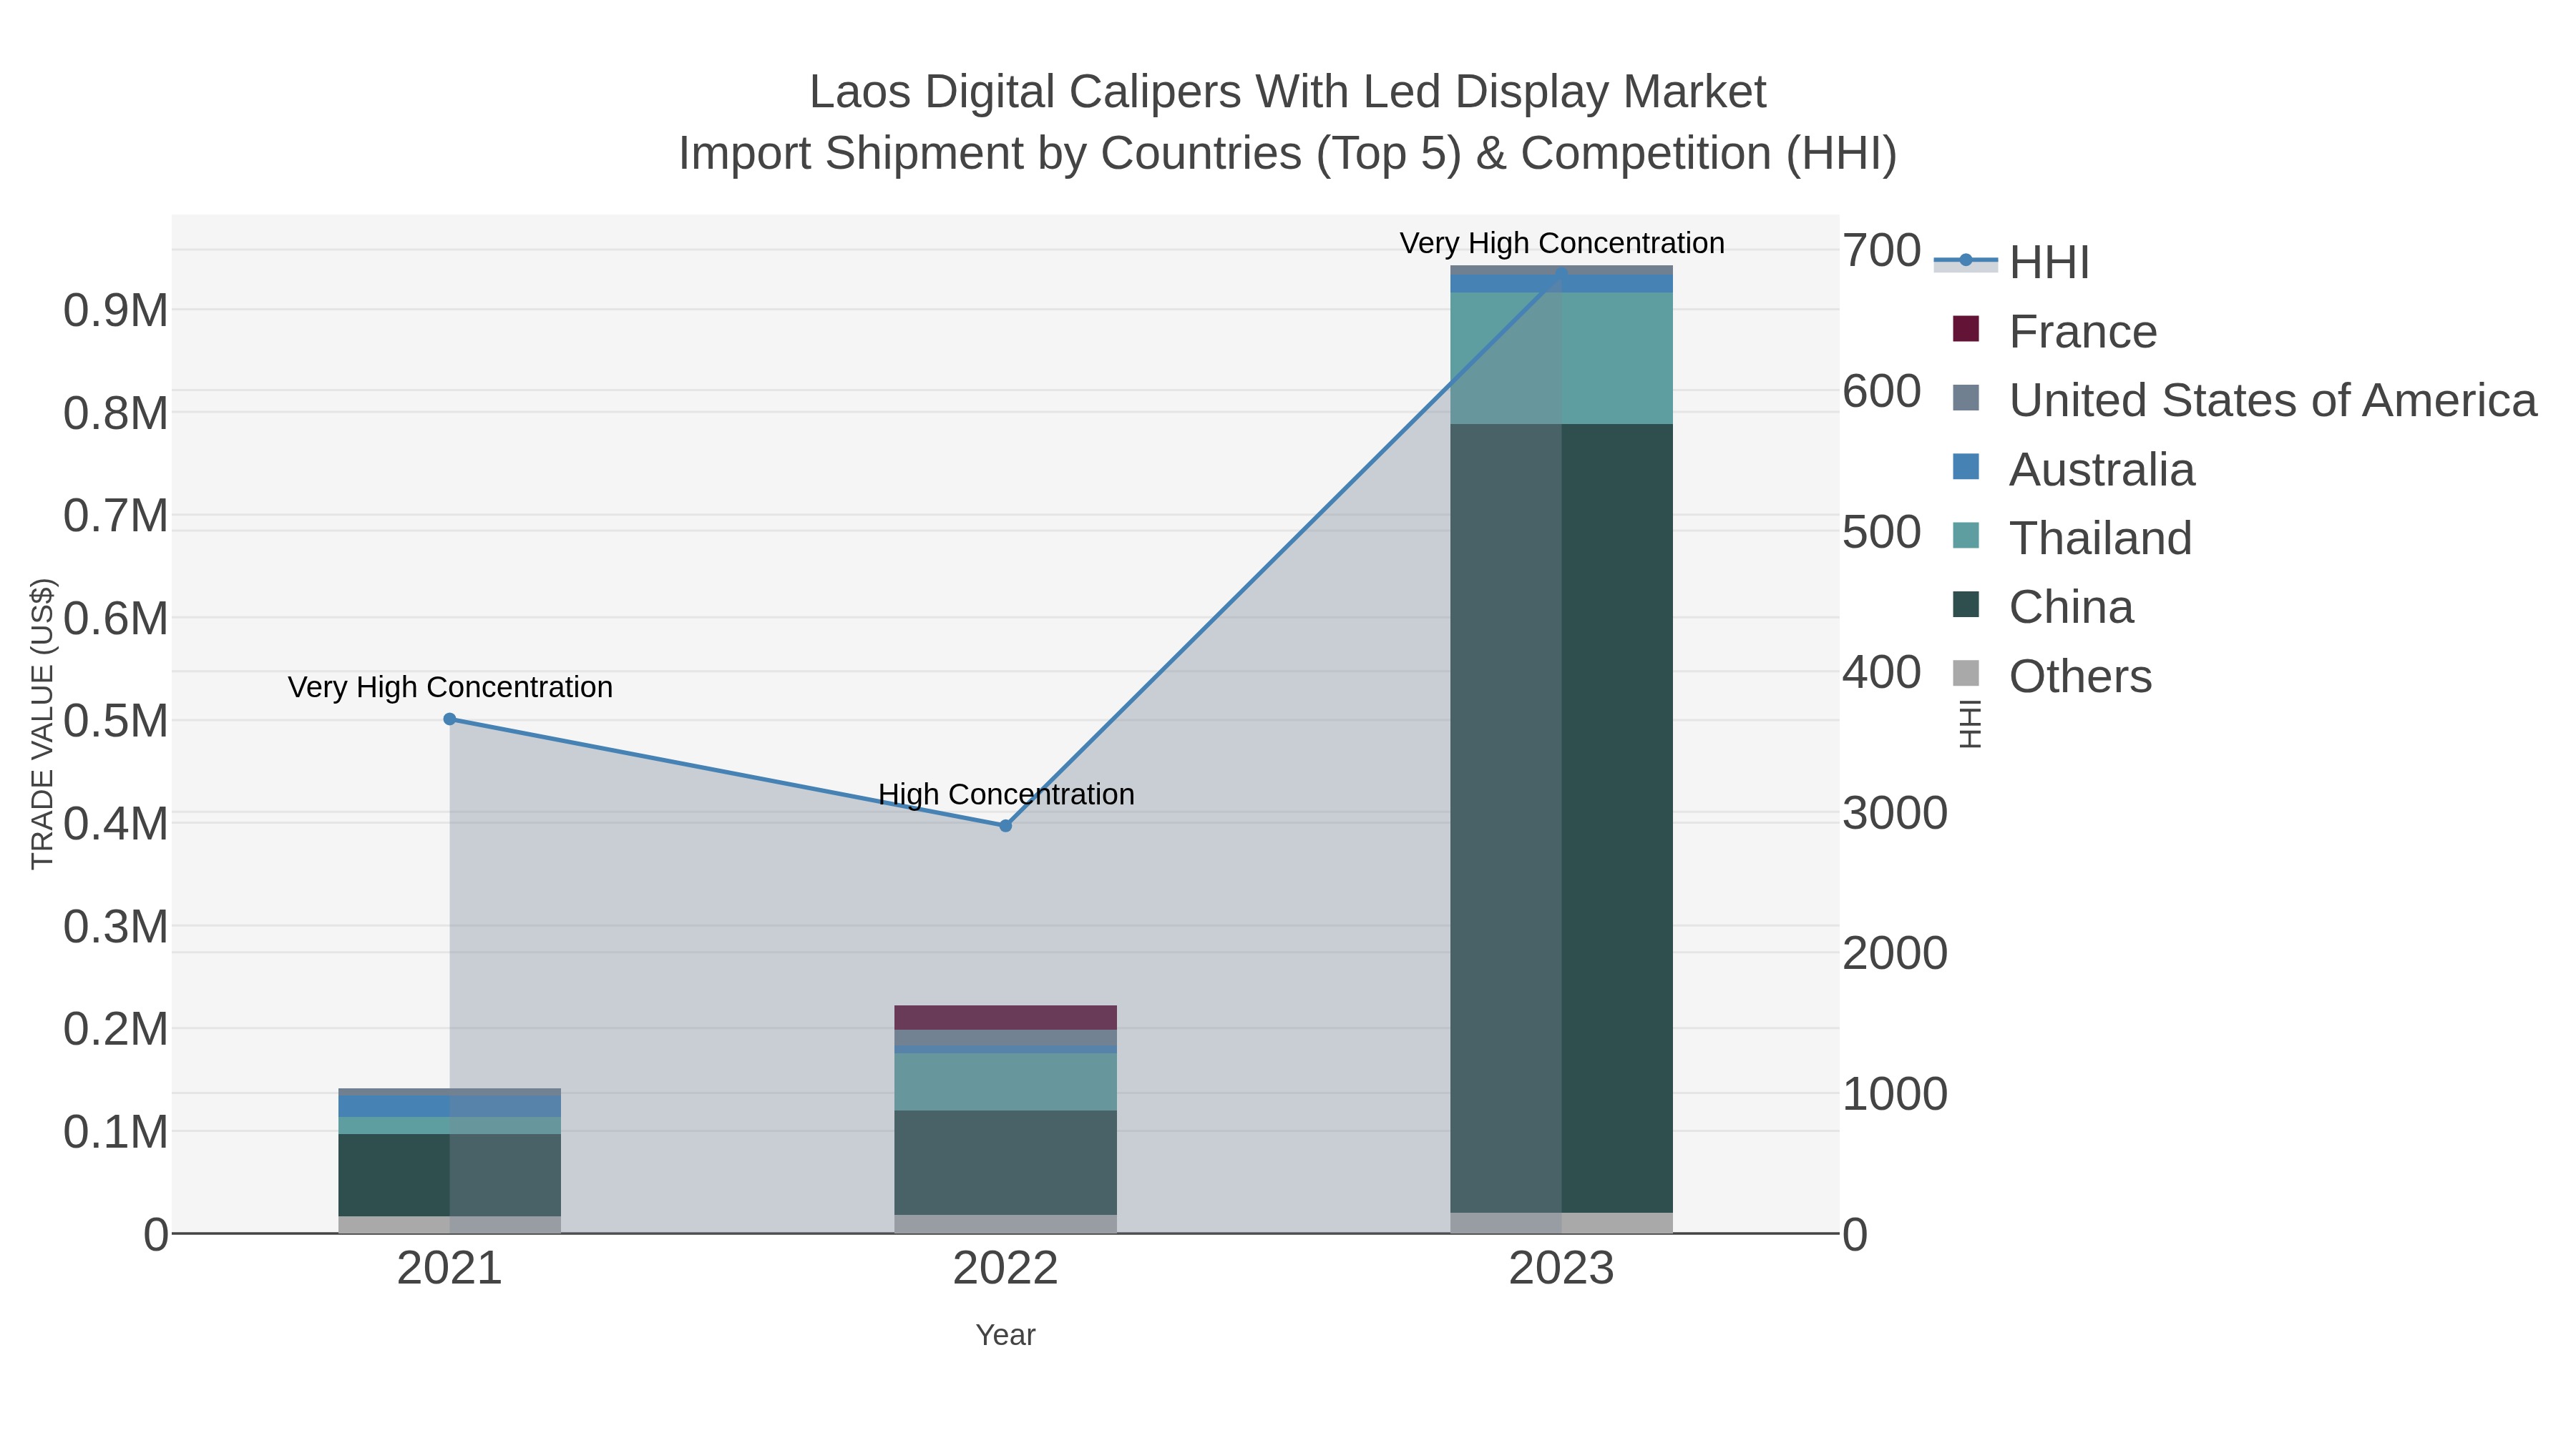Click the Thailand segment of the 2023 bar
Viewport: 2576px width, 1448px height.
click(x=1562, y=359)
